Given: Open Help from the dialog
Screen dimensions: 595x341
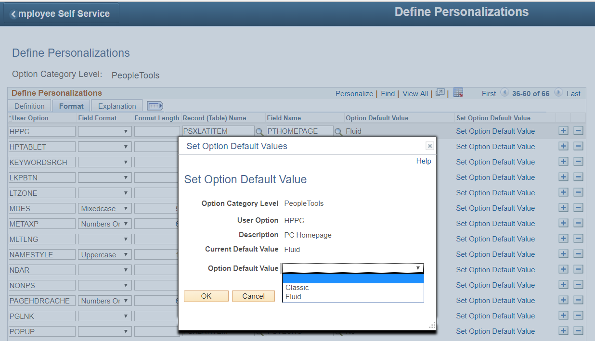Looking at the screenshot, I should pos(423,161).
